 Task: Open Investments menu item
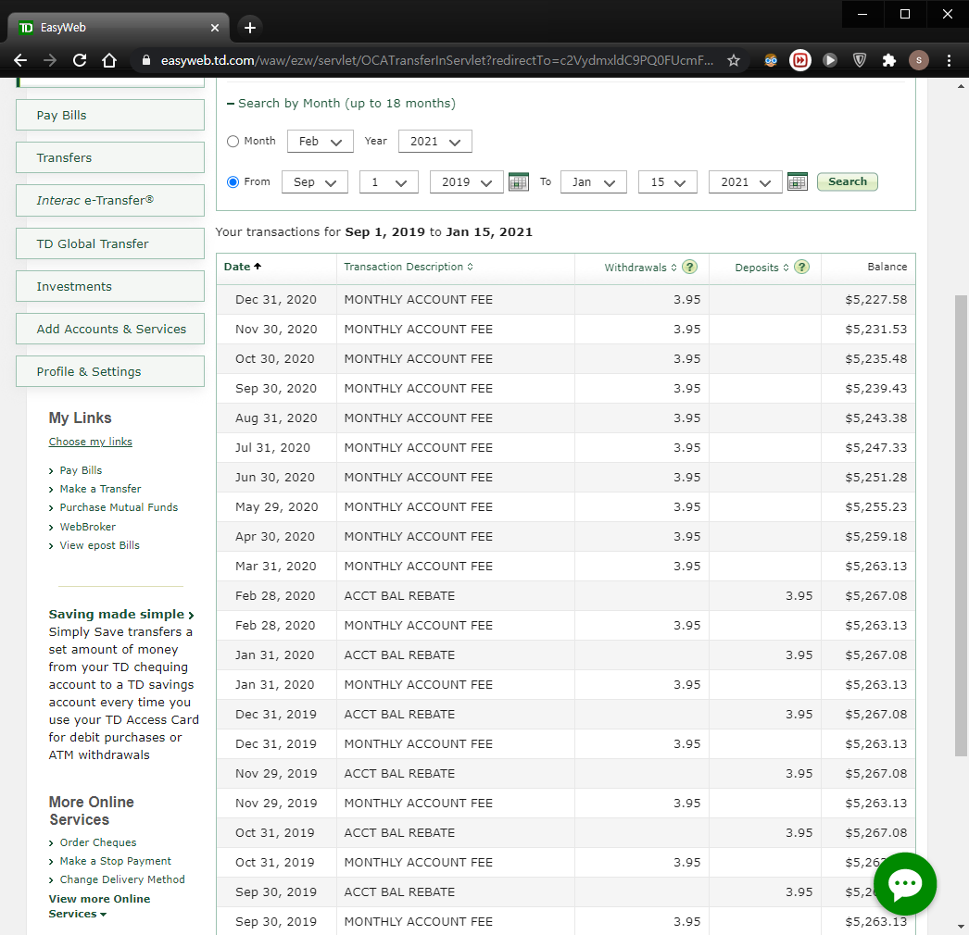pyautogui.click(x=110, y=286)
